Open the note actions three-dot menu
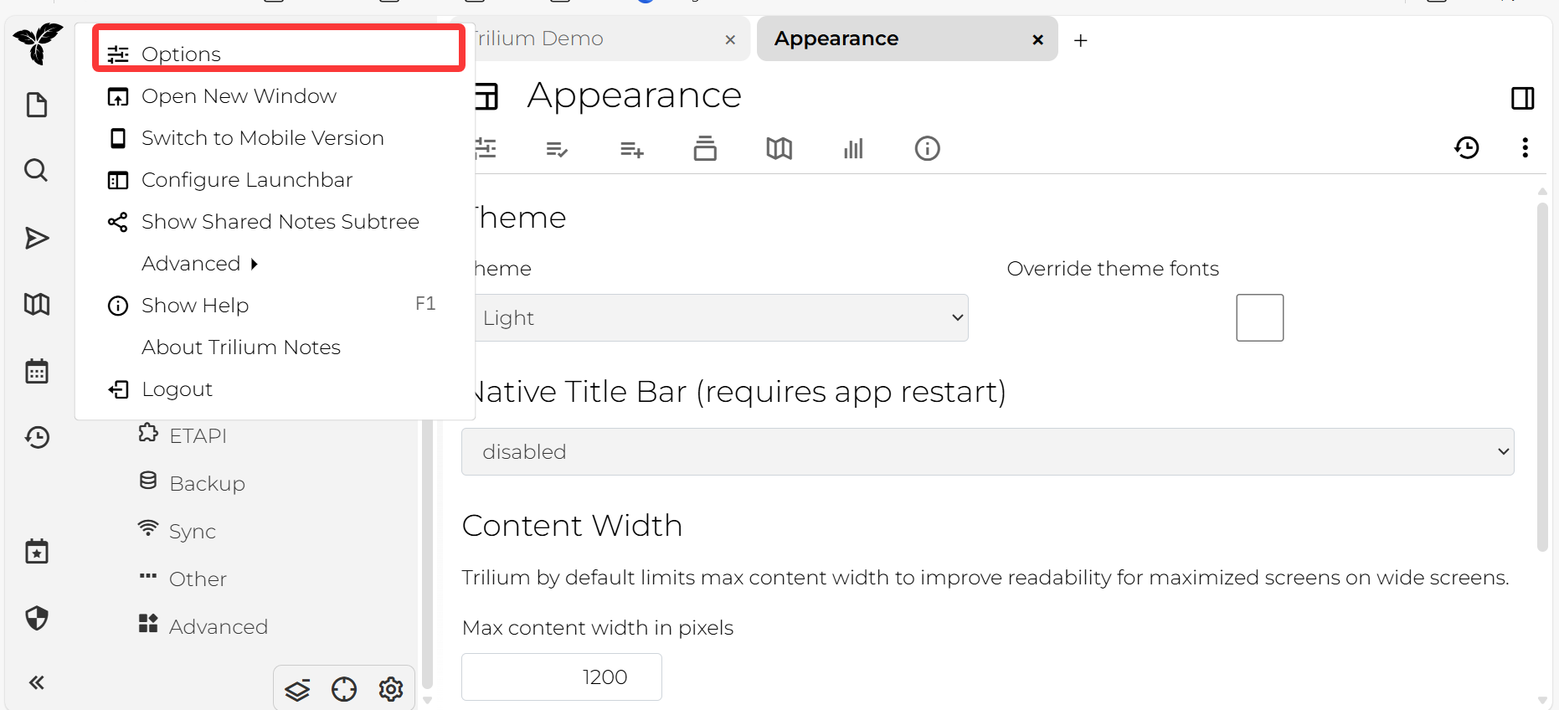 [x=1525, y=147]
